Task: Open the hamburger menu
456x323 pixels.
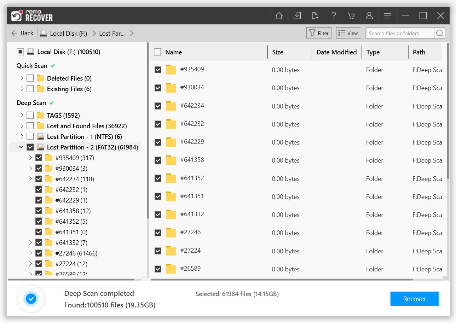Action: pyautogui.click(x=387, y=16)
